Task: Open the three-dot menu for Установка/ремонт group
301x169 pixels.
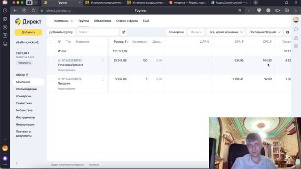Action: (x=103, y=61)
